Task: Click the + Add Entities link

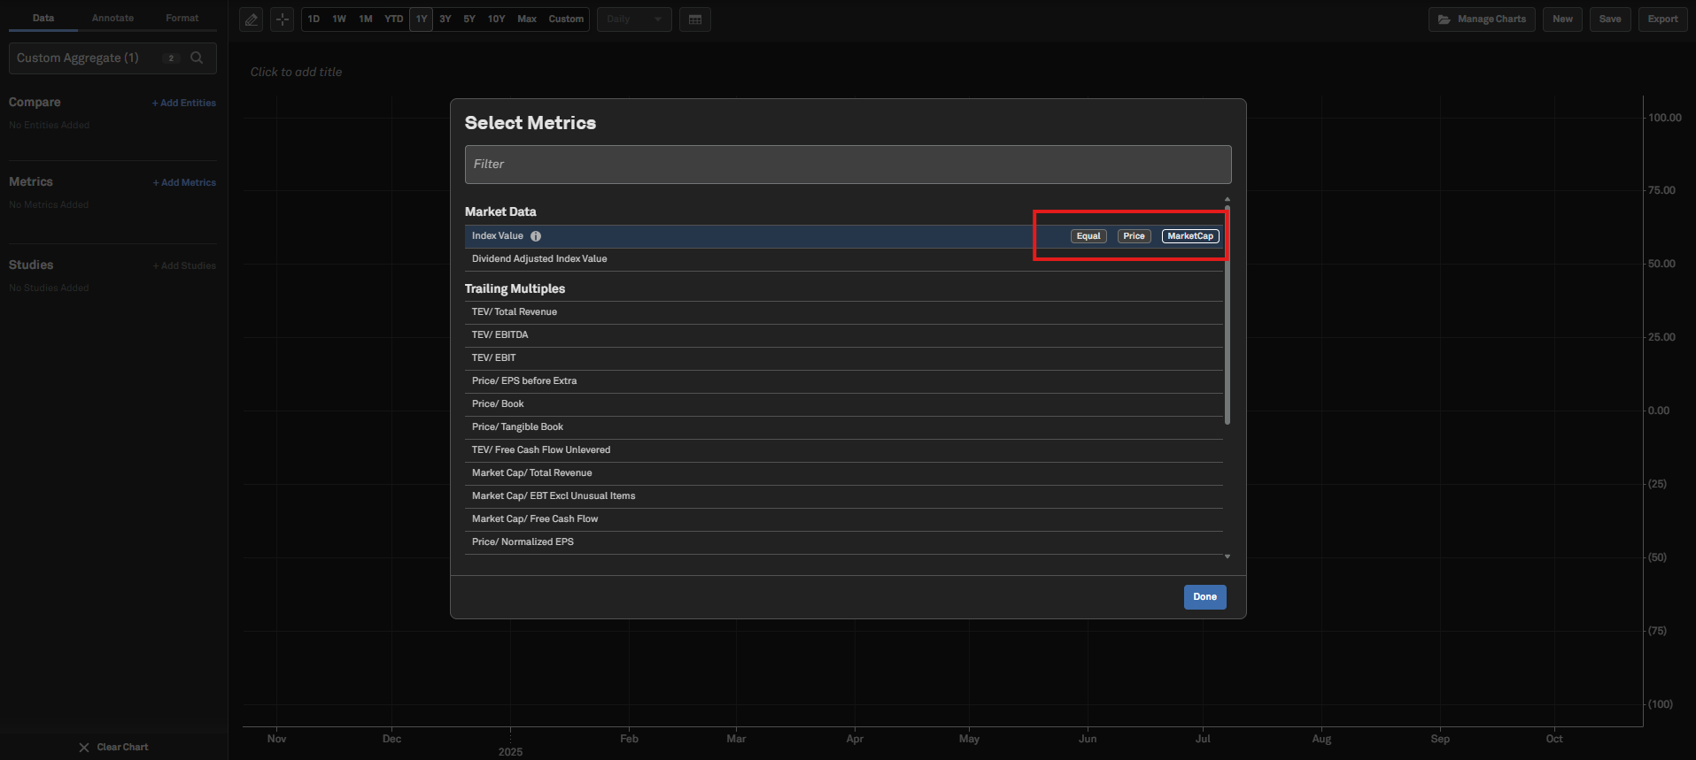Action: (184, 104)
